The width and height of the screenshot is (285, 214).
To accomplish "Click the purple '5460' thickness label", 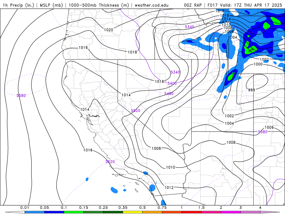I will point(169,93).
